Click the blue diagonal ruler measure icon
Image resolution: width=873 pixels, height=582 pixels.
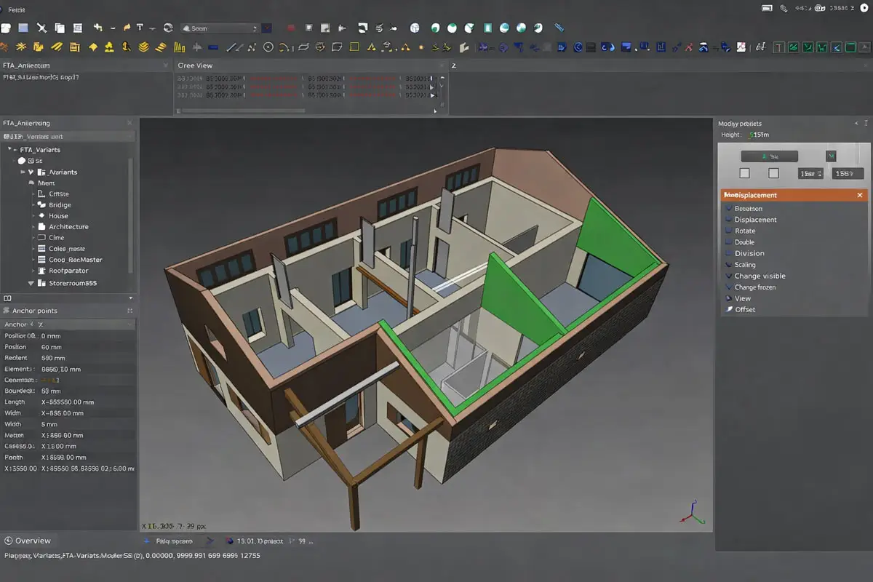tap(559, 28)
